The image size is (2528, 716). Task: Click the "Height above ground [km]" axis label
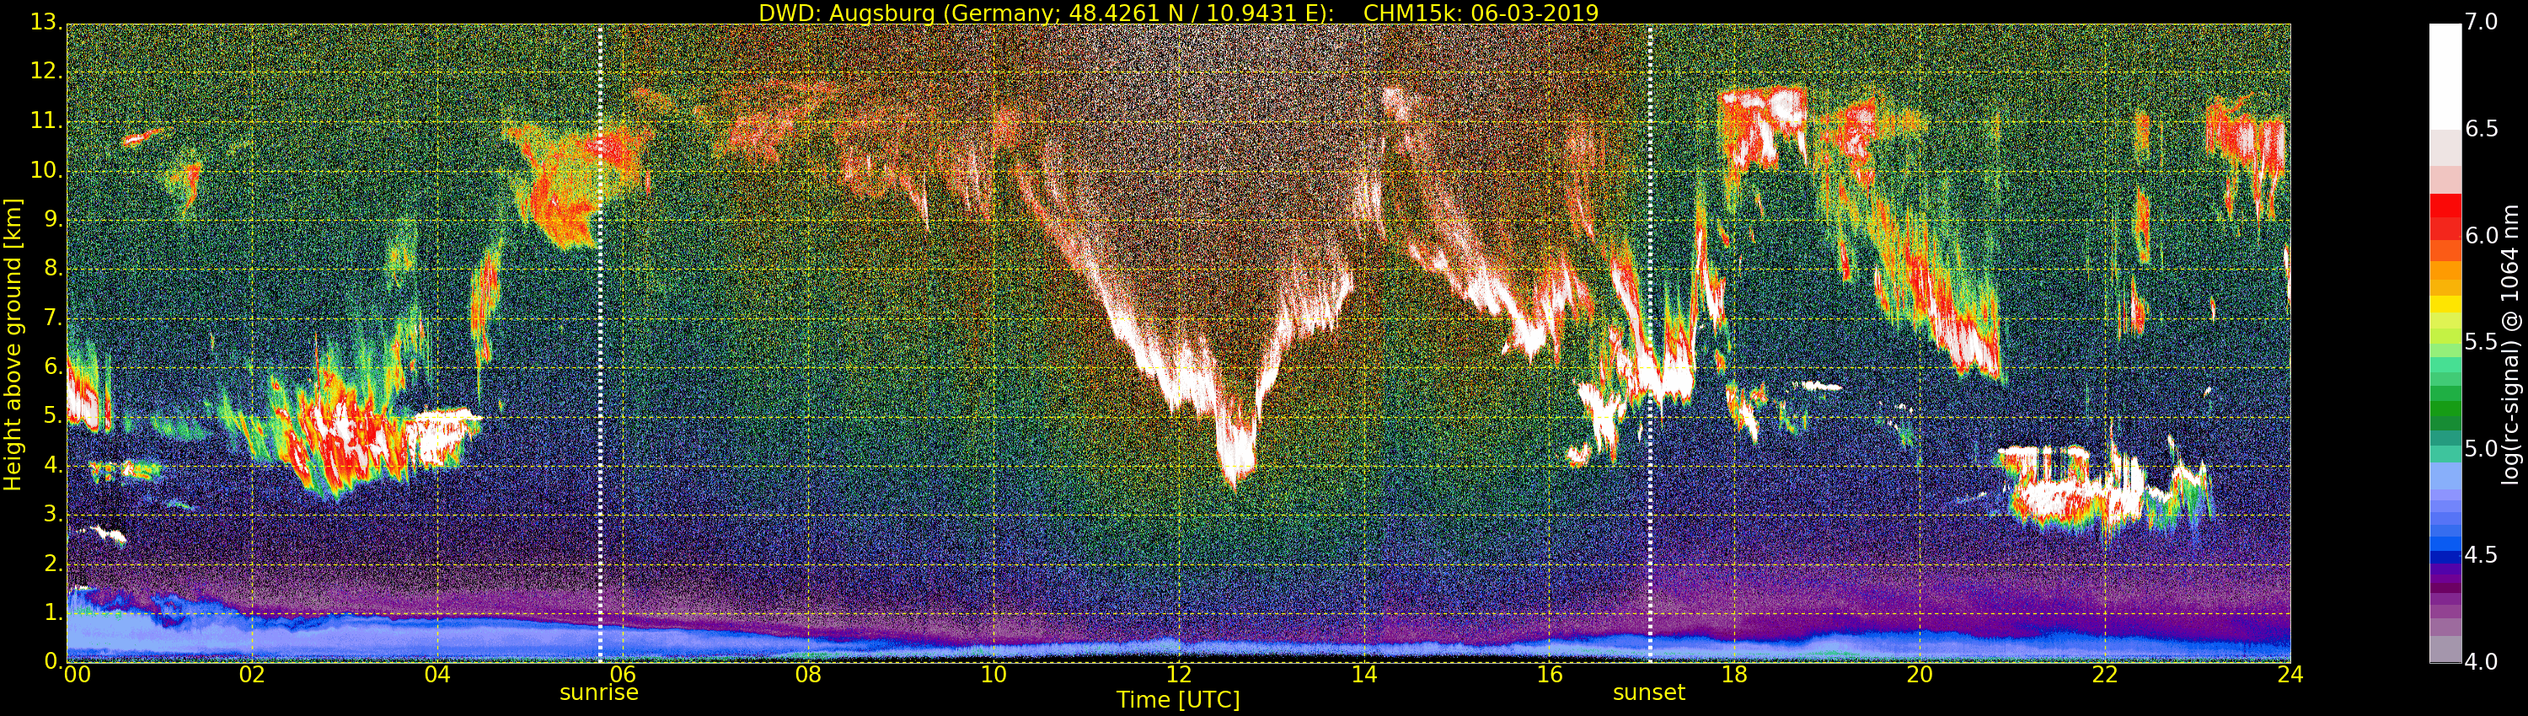coord(13,344)
